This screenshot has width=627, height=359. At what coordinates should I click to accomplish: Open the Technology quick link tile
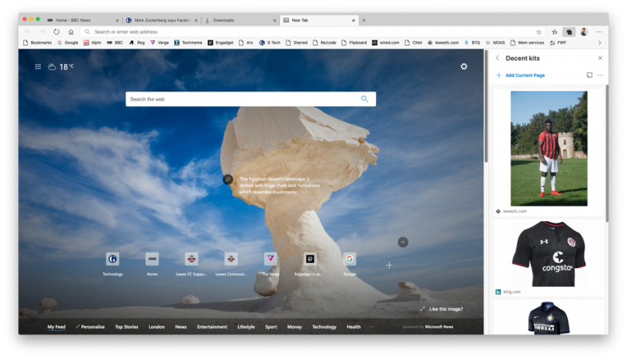point(112,264)
